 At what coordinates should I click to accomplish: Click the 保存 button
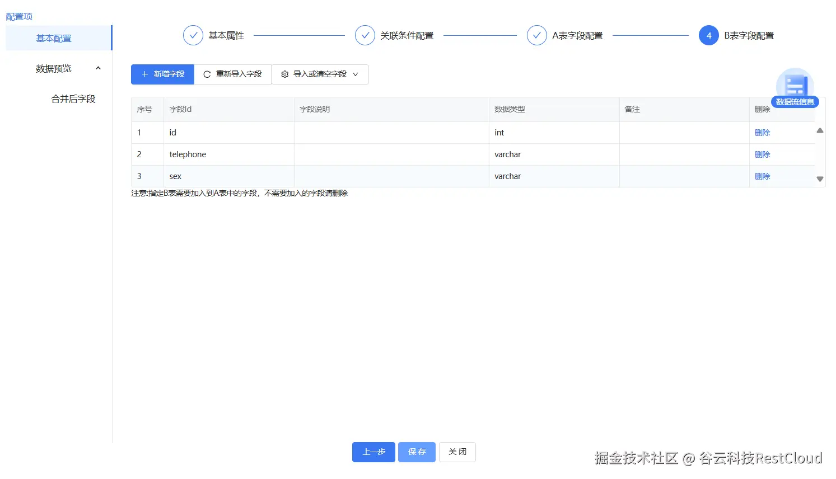pos(417,452)
